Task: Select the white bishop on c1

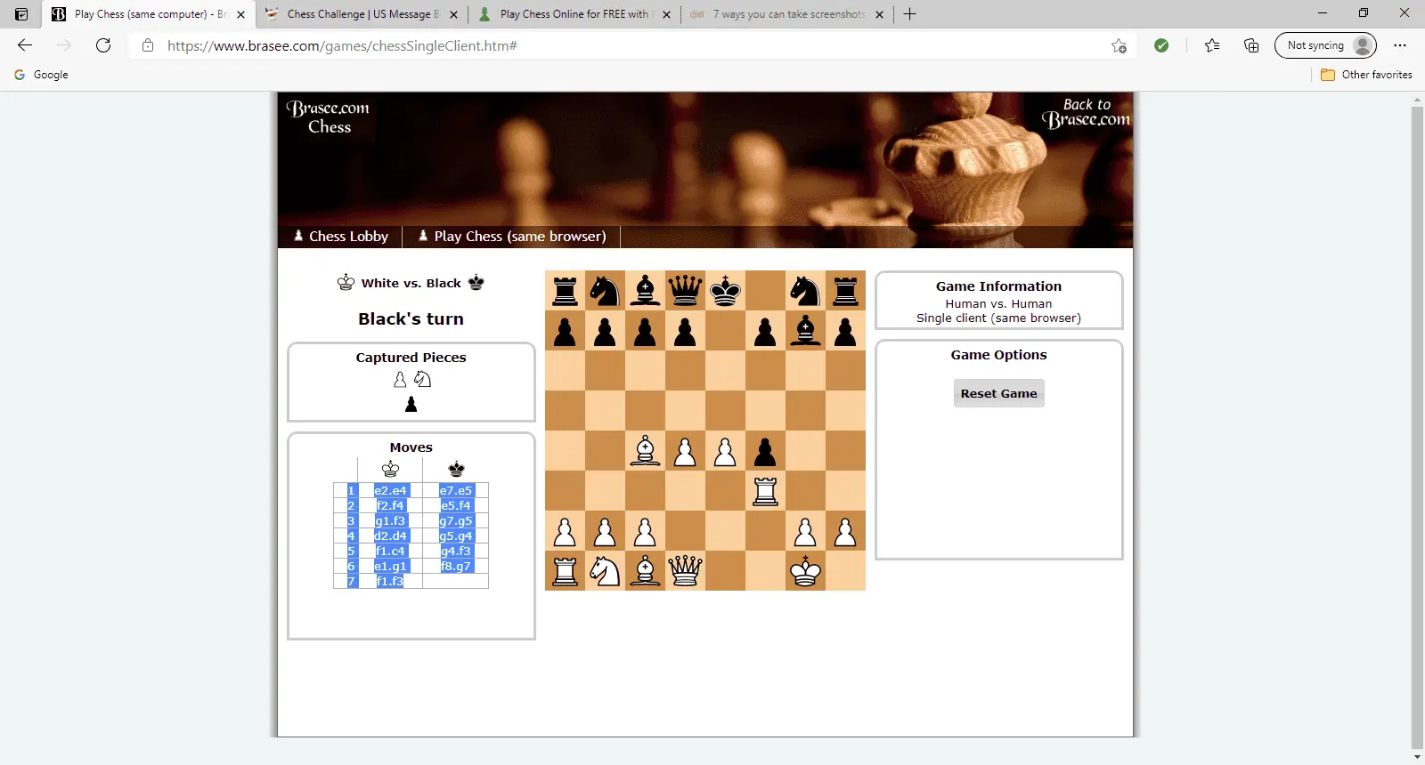Action: (645, 571)
